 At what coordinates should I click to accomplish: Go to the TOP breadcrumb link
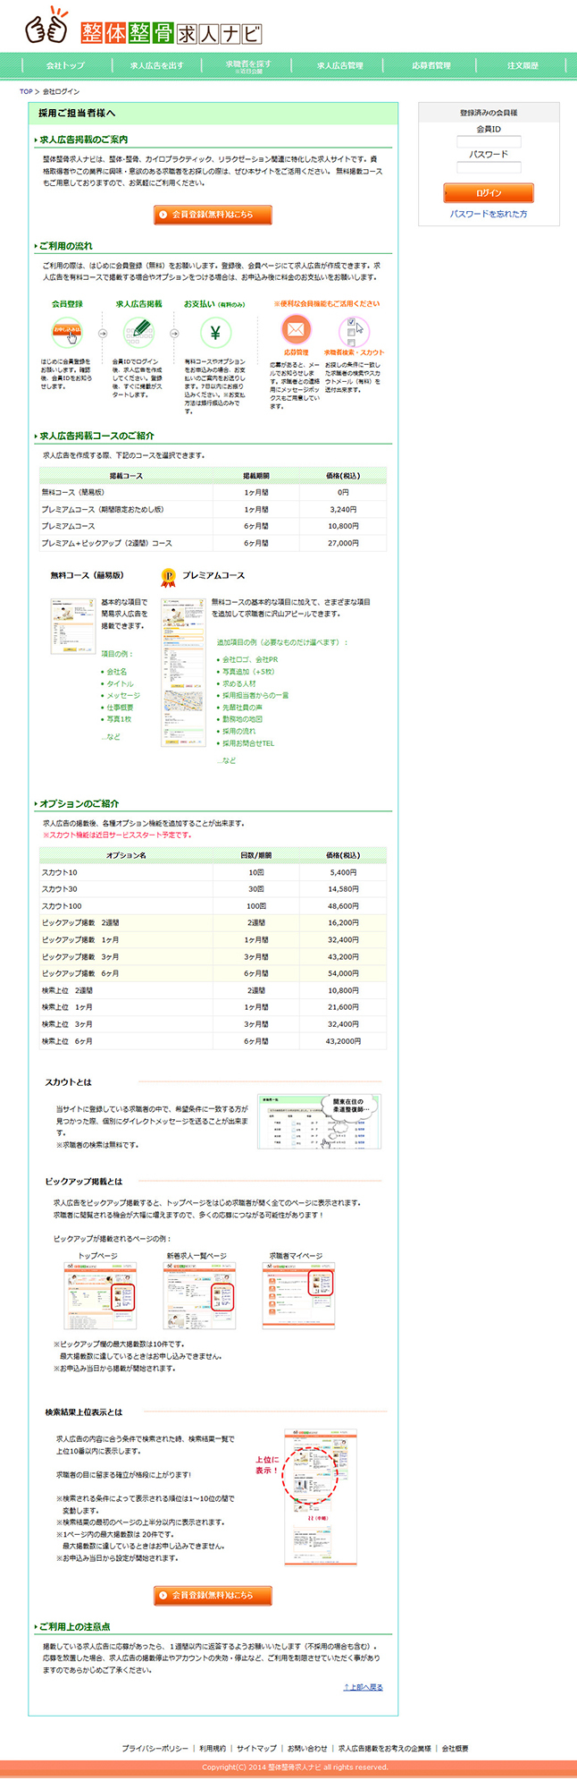(26, 91)
